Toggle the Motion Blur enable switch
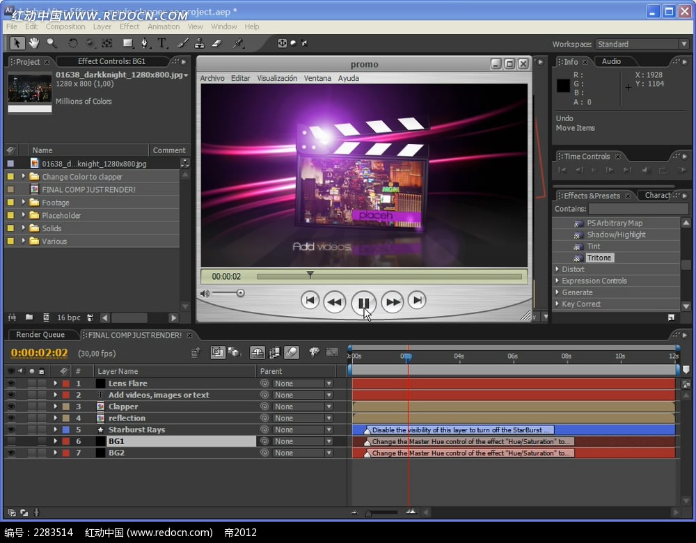The height and width of the screenshot is (543, 696). tap(291, 352)
